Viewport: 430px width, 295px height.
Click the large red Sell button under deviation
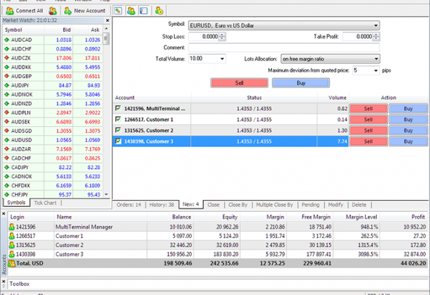239,83
